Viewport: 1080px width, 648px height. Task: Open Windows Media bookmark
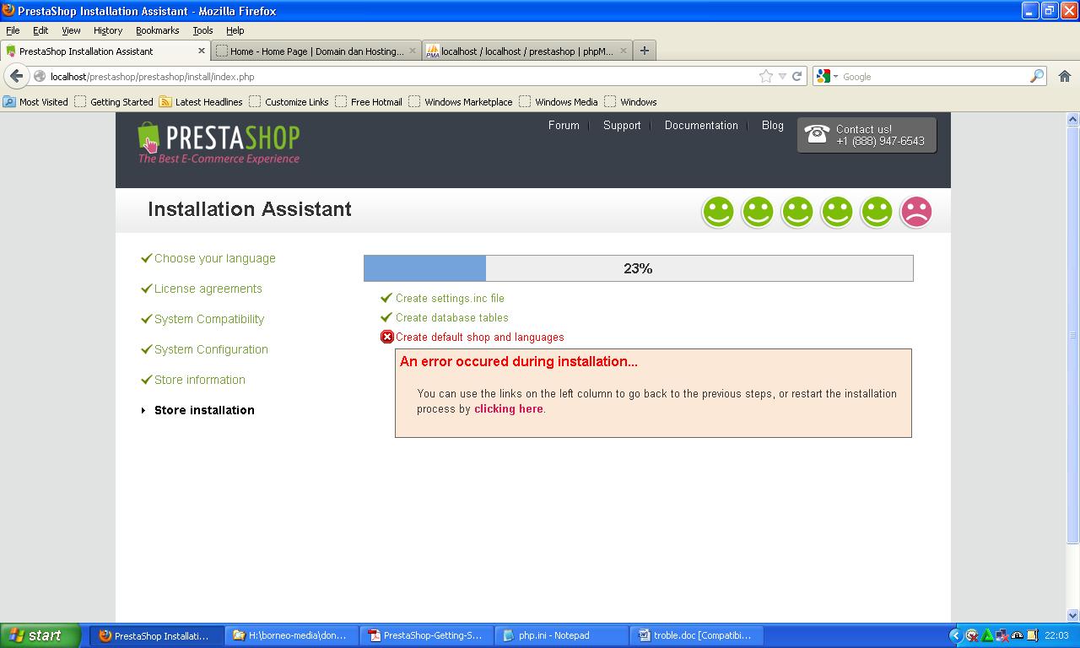[559, 102]
